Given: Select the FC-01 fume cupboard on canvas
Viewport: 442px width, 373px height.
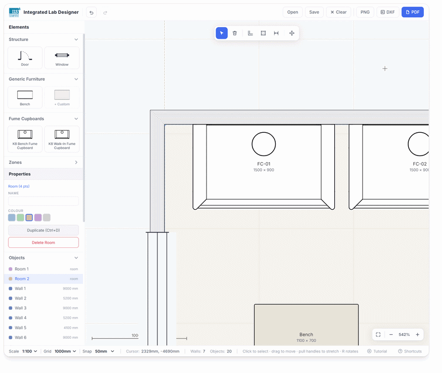Looking at the screenshot, I should click(x=264, y=167).
